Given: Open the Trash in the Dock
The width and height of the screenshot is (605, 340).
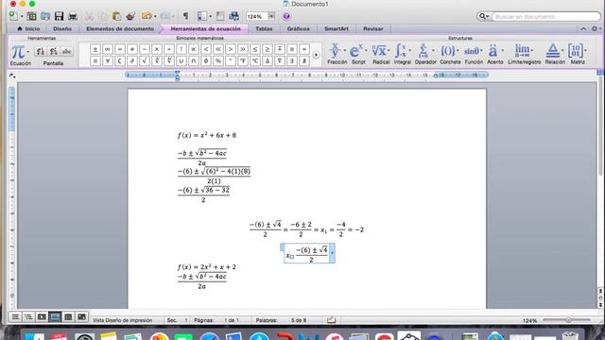Looking at the screenshot, I should [x=570, y=336].
